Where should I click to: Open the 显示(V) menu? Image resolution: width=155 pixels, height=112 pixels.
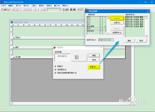(19, 6)
